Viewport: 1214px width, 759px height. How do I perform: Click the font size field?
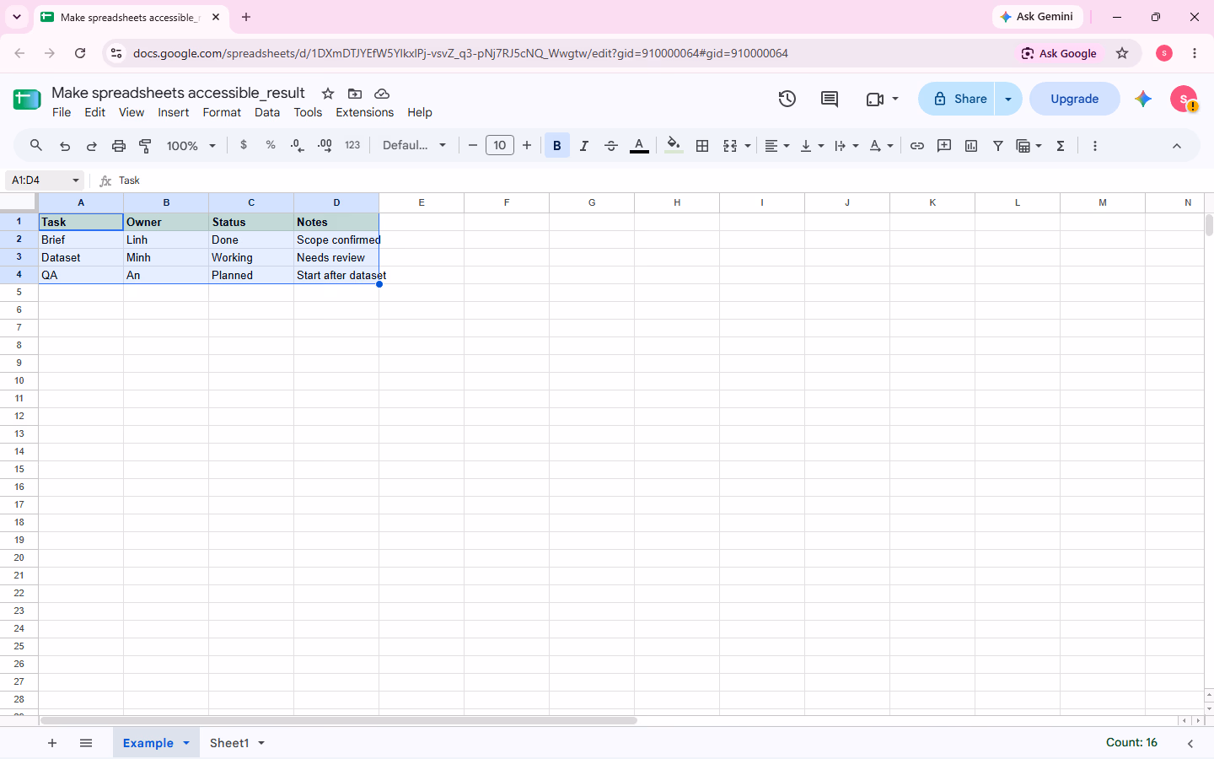[x=500, y=146]
